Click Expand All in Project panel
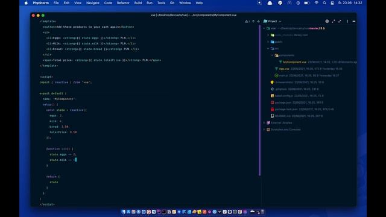This screenshot has width=386, height=217. (x=334, y=22)
